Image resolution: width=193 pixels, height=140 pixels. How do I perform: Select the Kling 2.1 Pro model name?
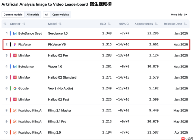tap(57, 121)
